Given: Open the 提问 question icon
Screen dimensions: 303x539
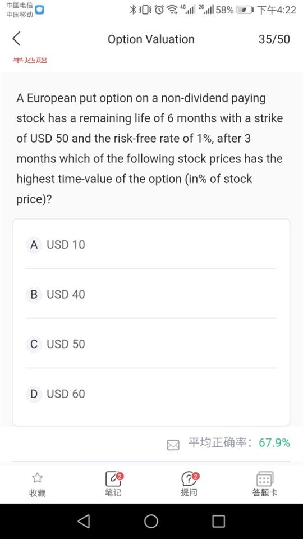Looking at the screenshot, I should tap(189, 478).
